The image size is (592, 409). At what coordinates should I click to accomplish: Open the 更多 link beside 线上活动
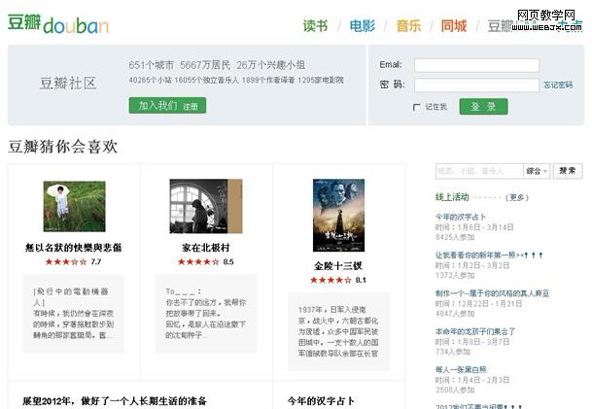coord(517,197)
